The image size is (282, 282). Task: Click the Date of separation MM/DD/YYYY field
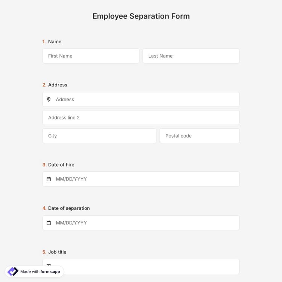tap(145, 223)
